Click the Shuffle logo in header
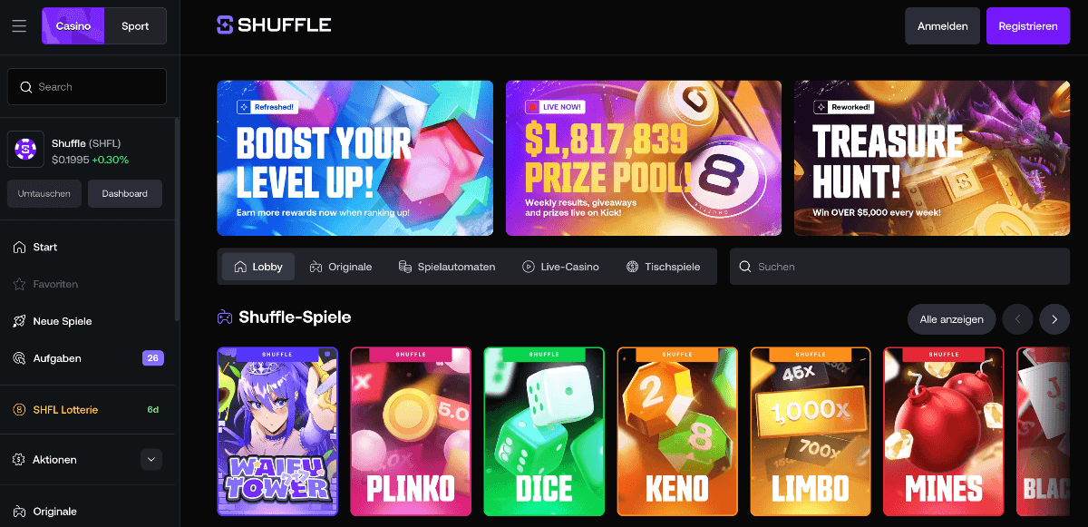This screenshot has height=527, width=1088. [274, 25]
